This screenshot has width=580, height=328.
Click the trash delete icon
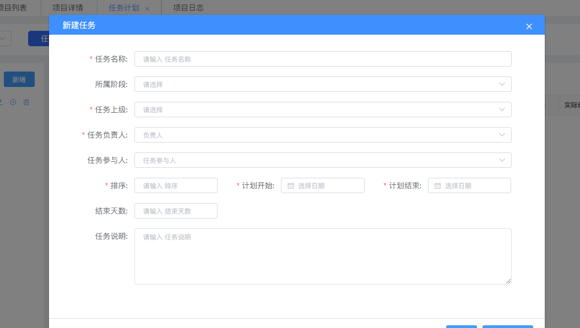26,102
